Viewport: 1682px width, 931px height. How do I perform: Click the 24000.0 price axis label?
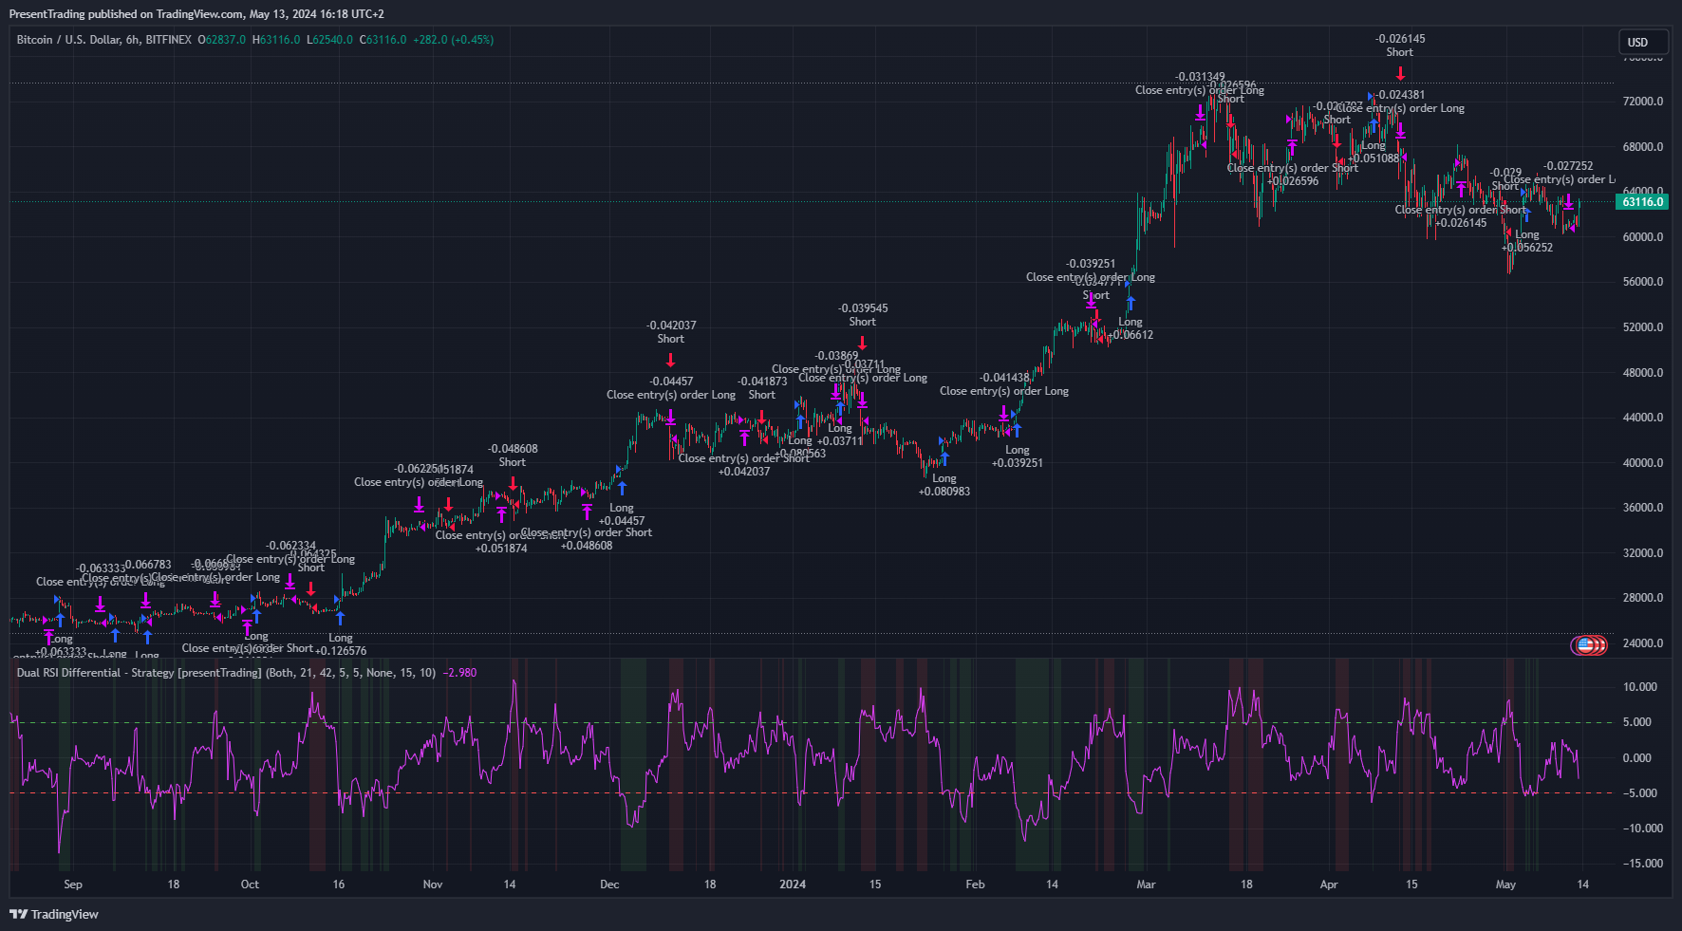1643,643
